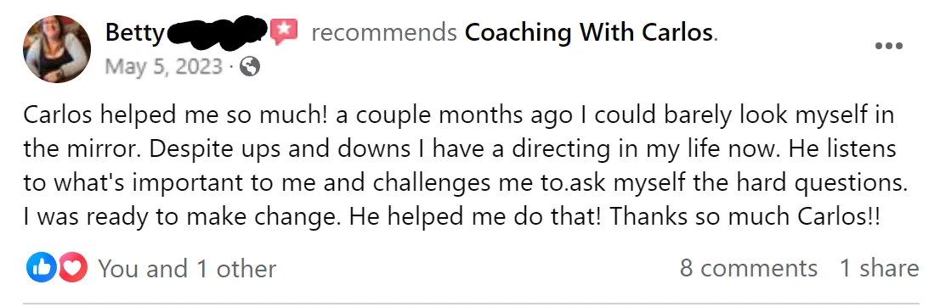Click the blue thumbs-up reaction icon
This screenshot has width=940, height=307.
point(42,268)
